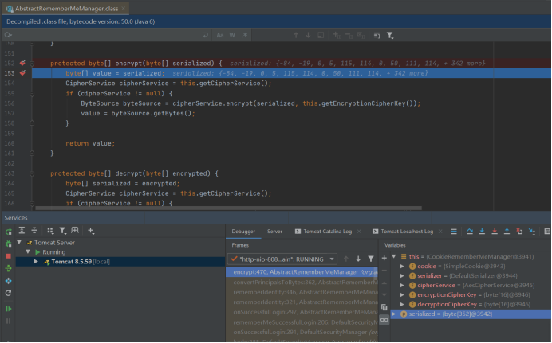
Task: Close the AbstractRememberMeManager.class tab
Action: 124,9
